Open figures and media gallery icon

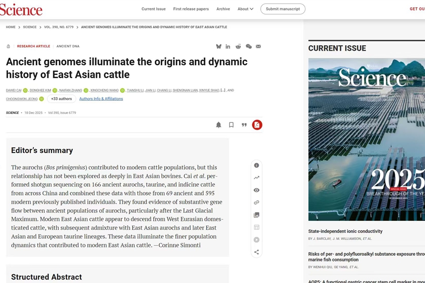pyautogui.click(x=256, y=215)
